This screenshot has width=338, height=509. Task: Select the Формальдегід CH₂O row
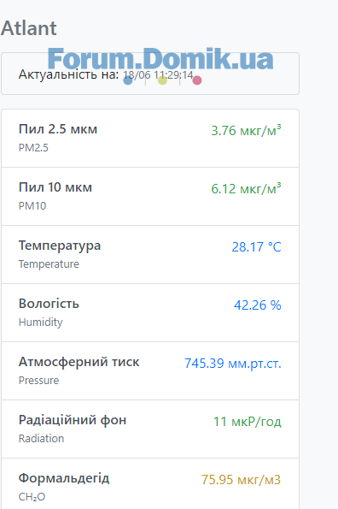[x=150, y=483]
